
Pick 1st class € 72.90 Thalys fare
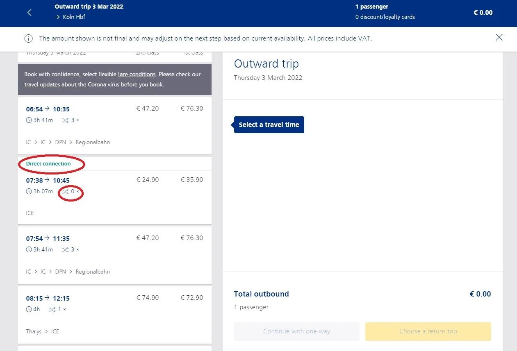192,298
